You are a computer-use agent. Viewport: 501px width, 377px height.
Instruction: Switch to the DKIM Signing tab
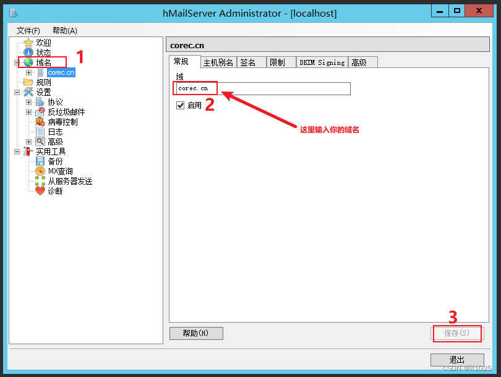322,62
